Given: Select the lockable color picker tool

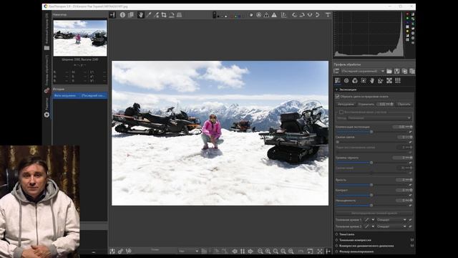Looking at the screenshot, I should point(156,15).
